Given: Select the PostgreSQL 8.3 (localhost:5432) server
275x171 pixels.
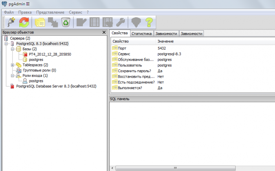Looking at the screenshot, I should tap(42, 44).
